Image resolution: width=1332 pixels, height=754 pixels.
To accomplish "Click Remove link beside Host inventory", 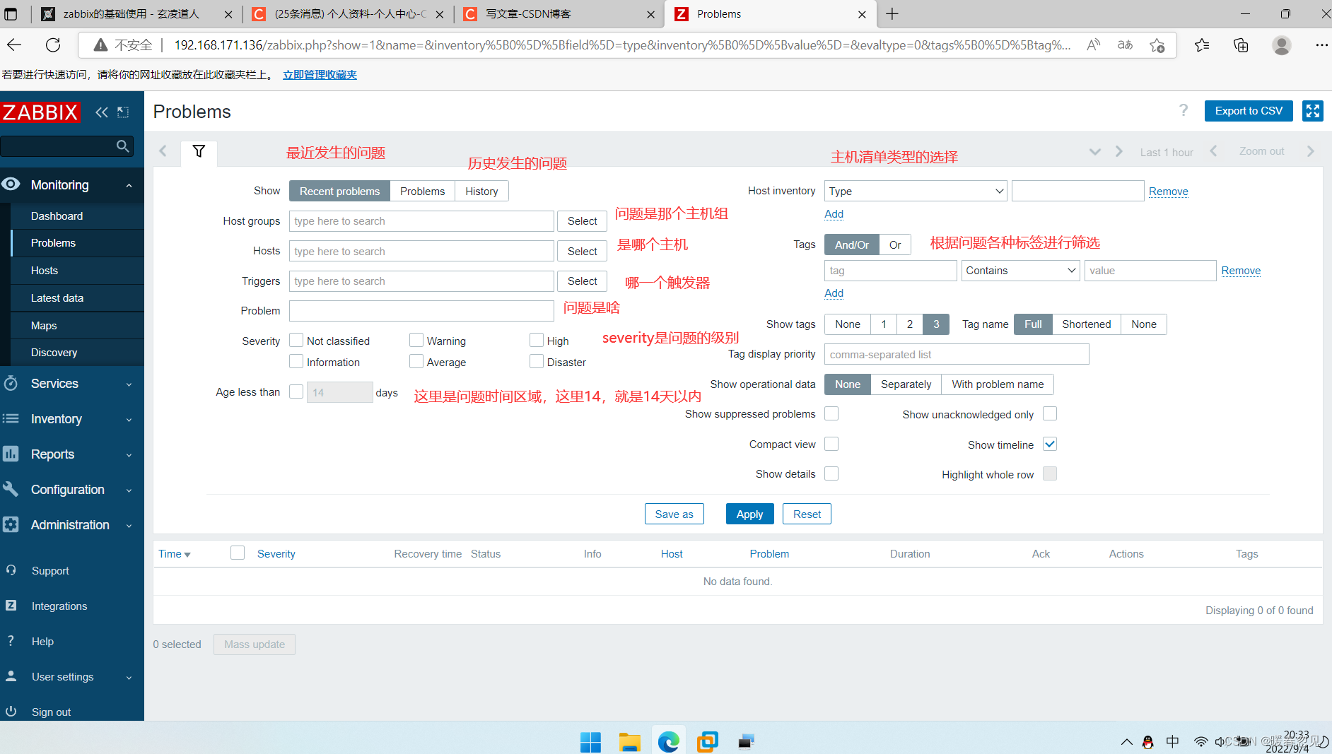I will (x=1168, y=191).
